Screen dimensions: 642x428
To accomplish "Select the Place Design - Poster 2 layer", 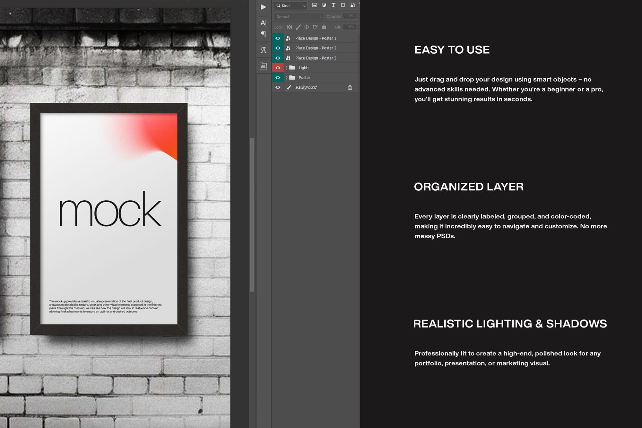I will [316, 48].
